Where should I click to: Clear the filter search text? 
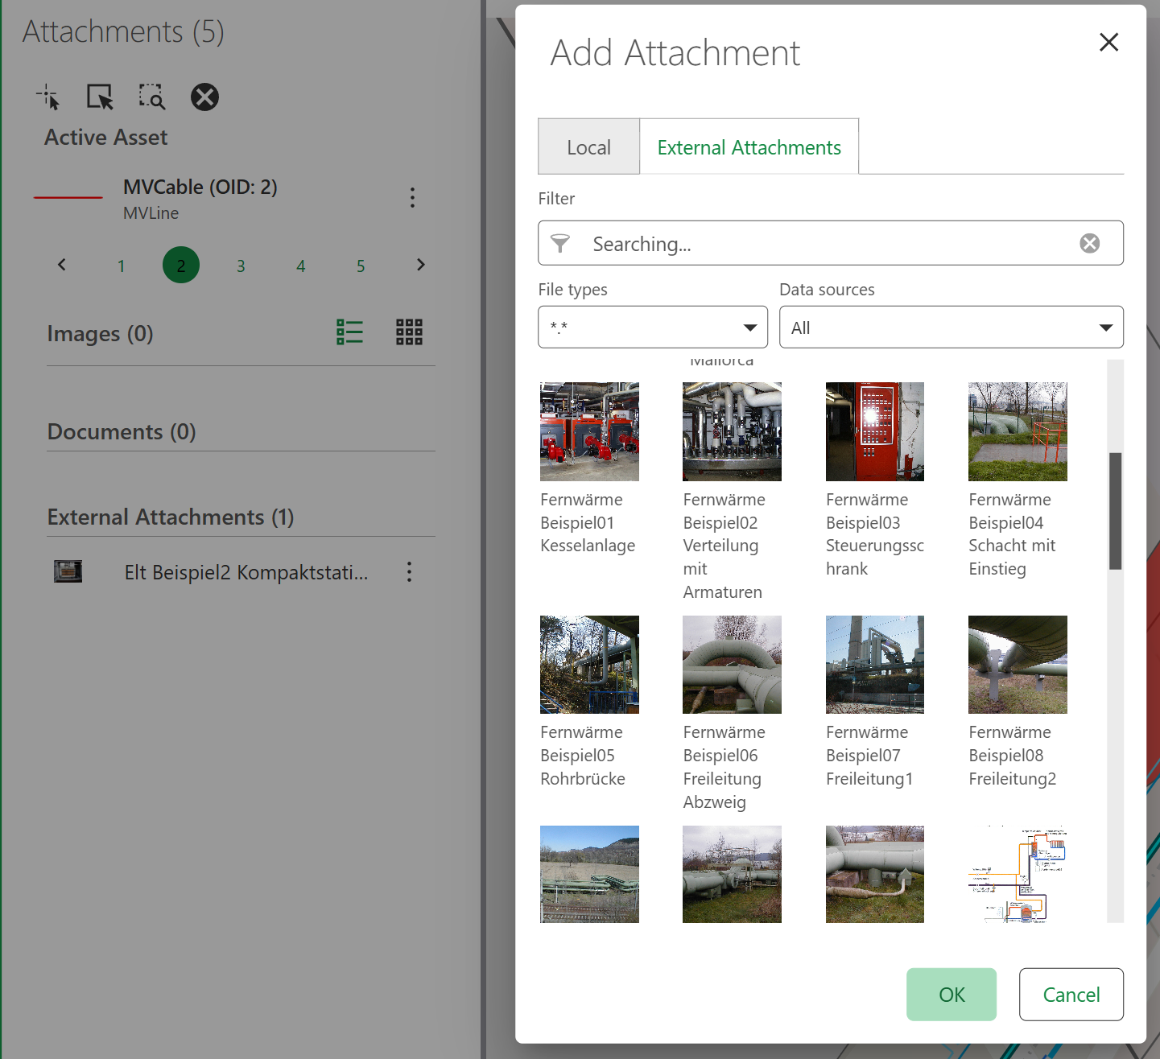(1089, 243)
